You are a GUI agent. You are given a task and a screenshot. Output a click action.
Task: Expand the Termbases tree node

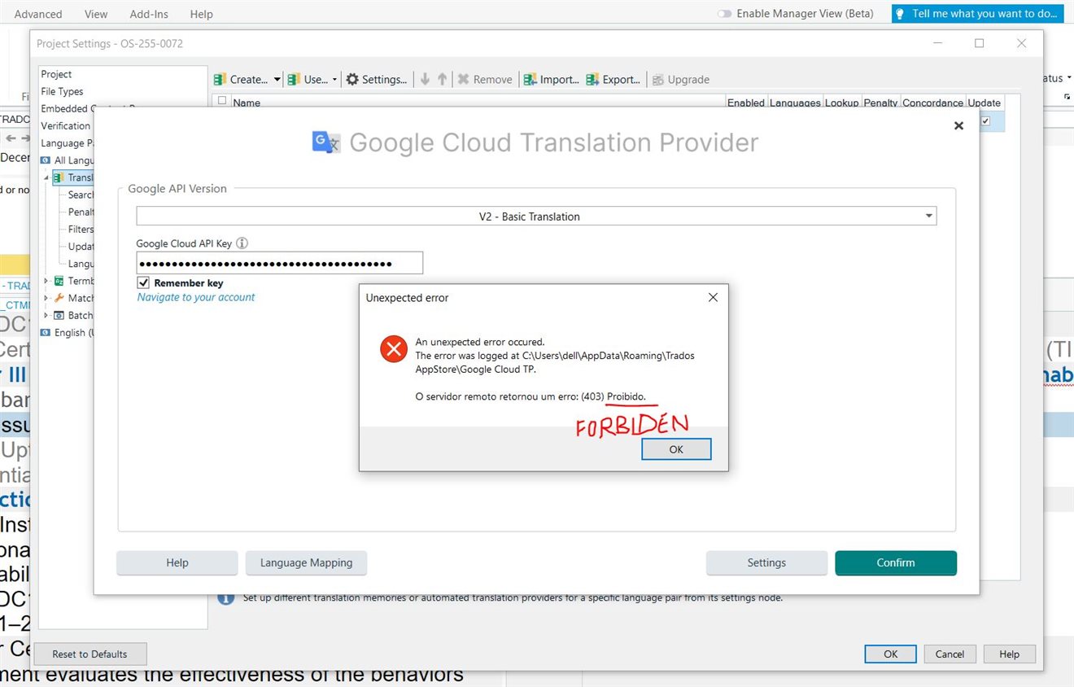point(46,281)
